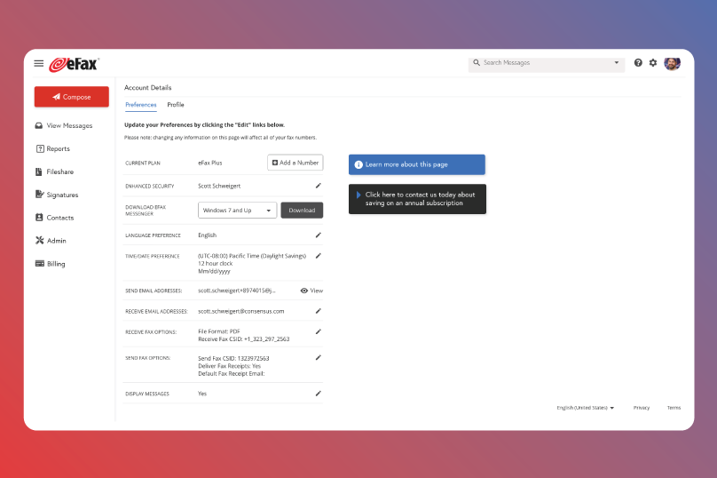Open Fileshare in sidebar
Image resolution: width=717 pixels, height=478 pixels.
click(55, 171)
